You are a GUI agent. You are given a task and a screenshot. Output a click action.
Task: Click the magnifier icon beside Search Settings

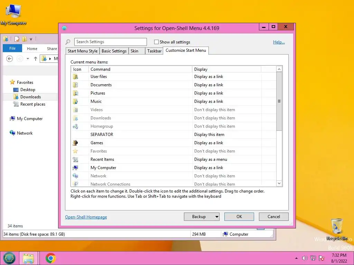pos(68,42)
